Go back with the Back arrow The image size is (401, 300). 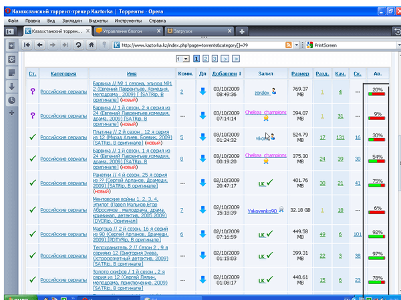tap(39, 45)
